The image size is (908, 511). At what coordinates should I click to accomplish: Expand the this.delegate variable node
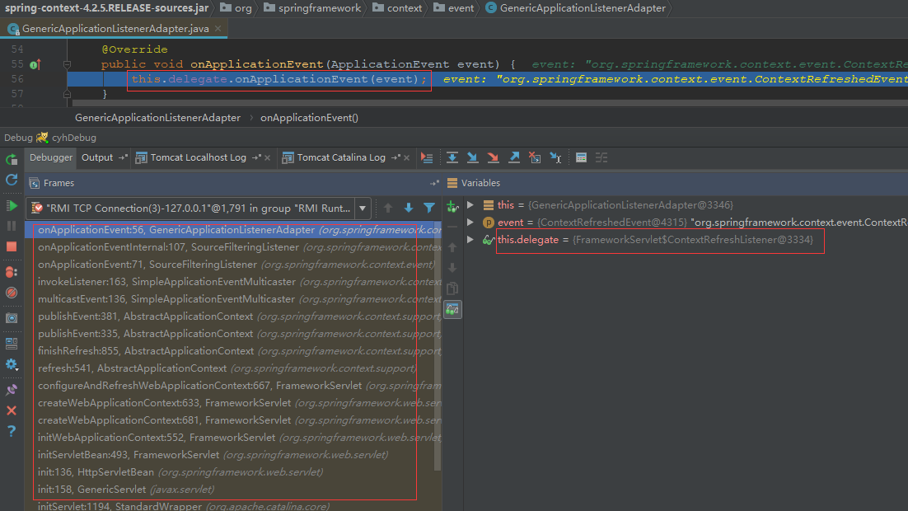[470, 239]
